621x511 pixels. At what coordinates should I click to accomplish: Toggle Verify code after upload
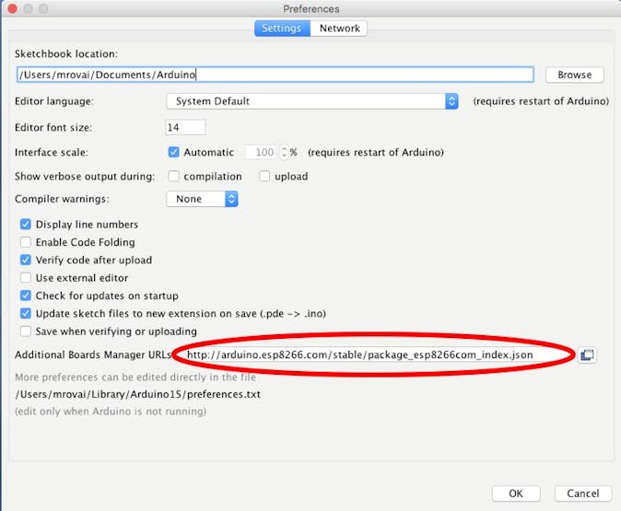26,260
